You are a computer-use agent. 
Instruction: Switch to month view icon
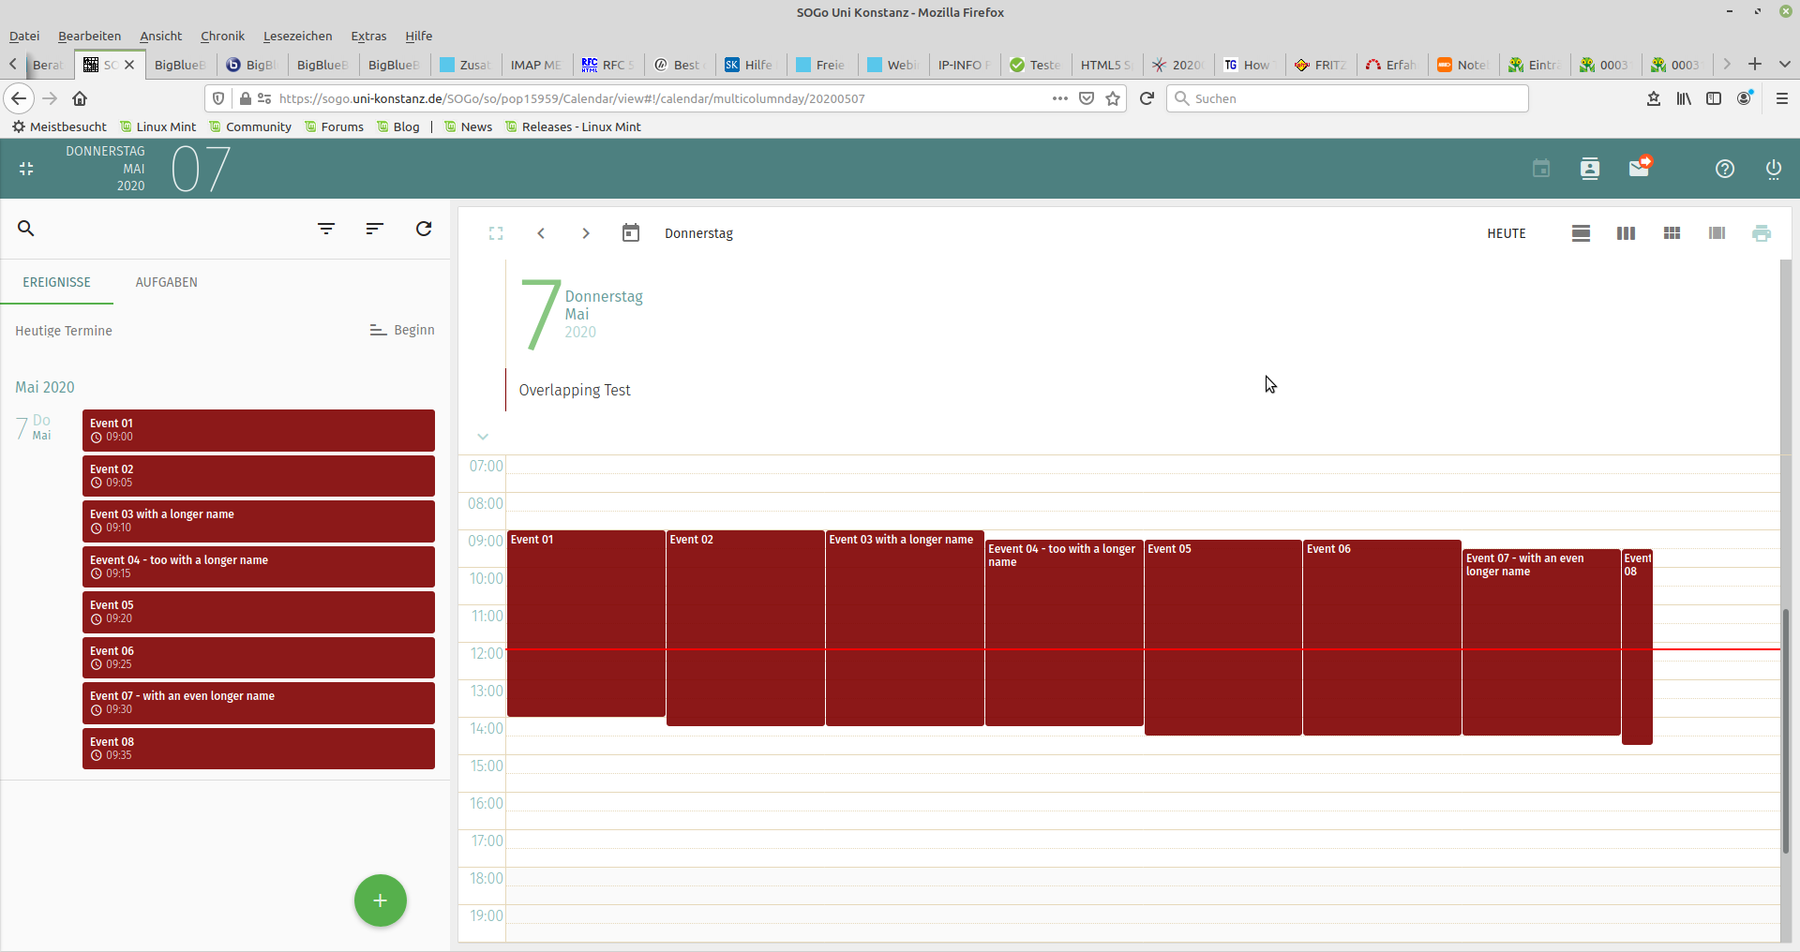1672,233
